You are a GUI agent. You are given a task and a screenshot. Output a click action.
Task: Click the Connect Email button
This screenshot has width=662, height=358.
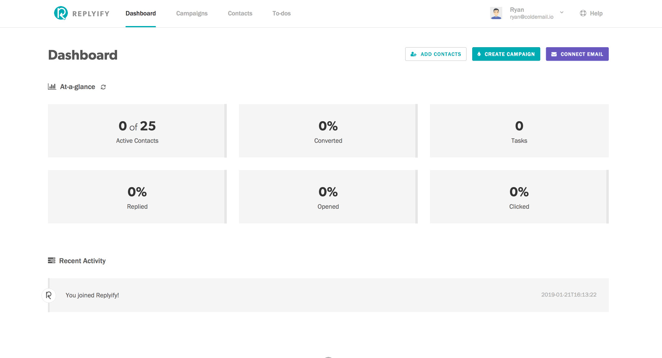point(577,54)
